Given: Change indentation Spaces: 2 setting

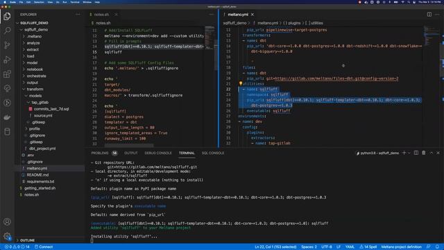Looking at the screenshot, I should [x=309, y=247].
